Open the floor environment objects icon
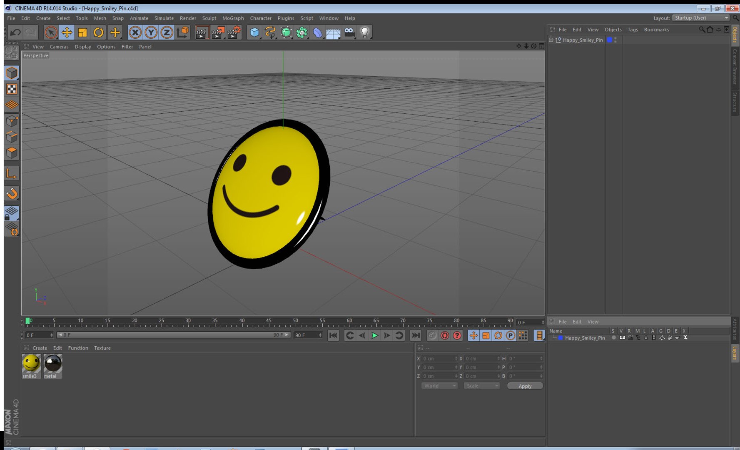 333,32
